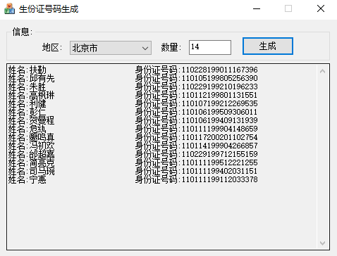The image size is (337, 256).
Task: Click ID number 110229199210196233
Action: click(x=219, y=87)
